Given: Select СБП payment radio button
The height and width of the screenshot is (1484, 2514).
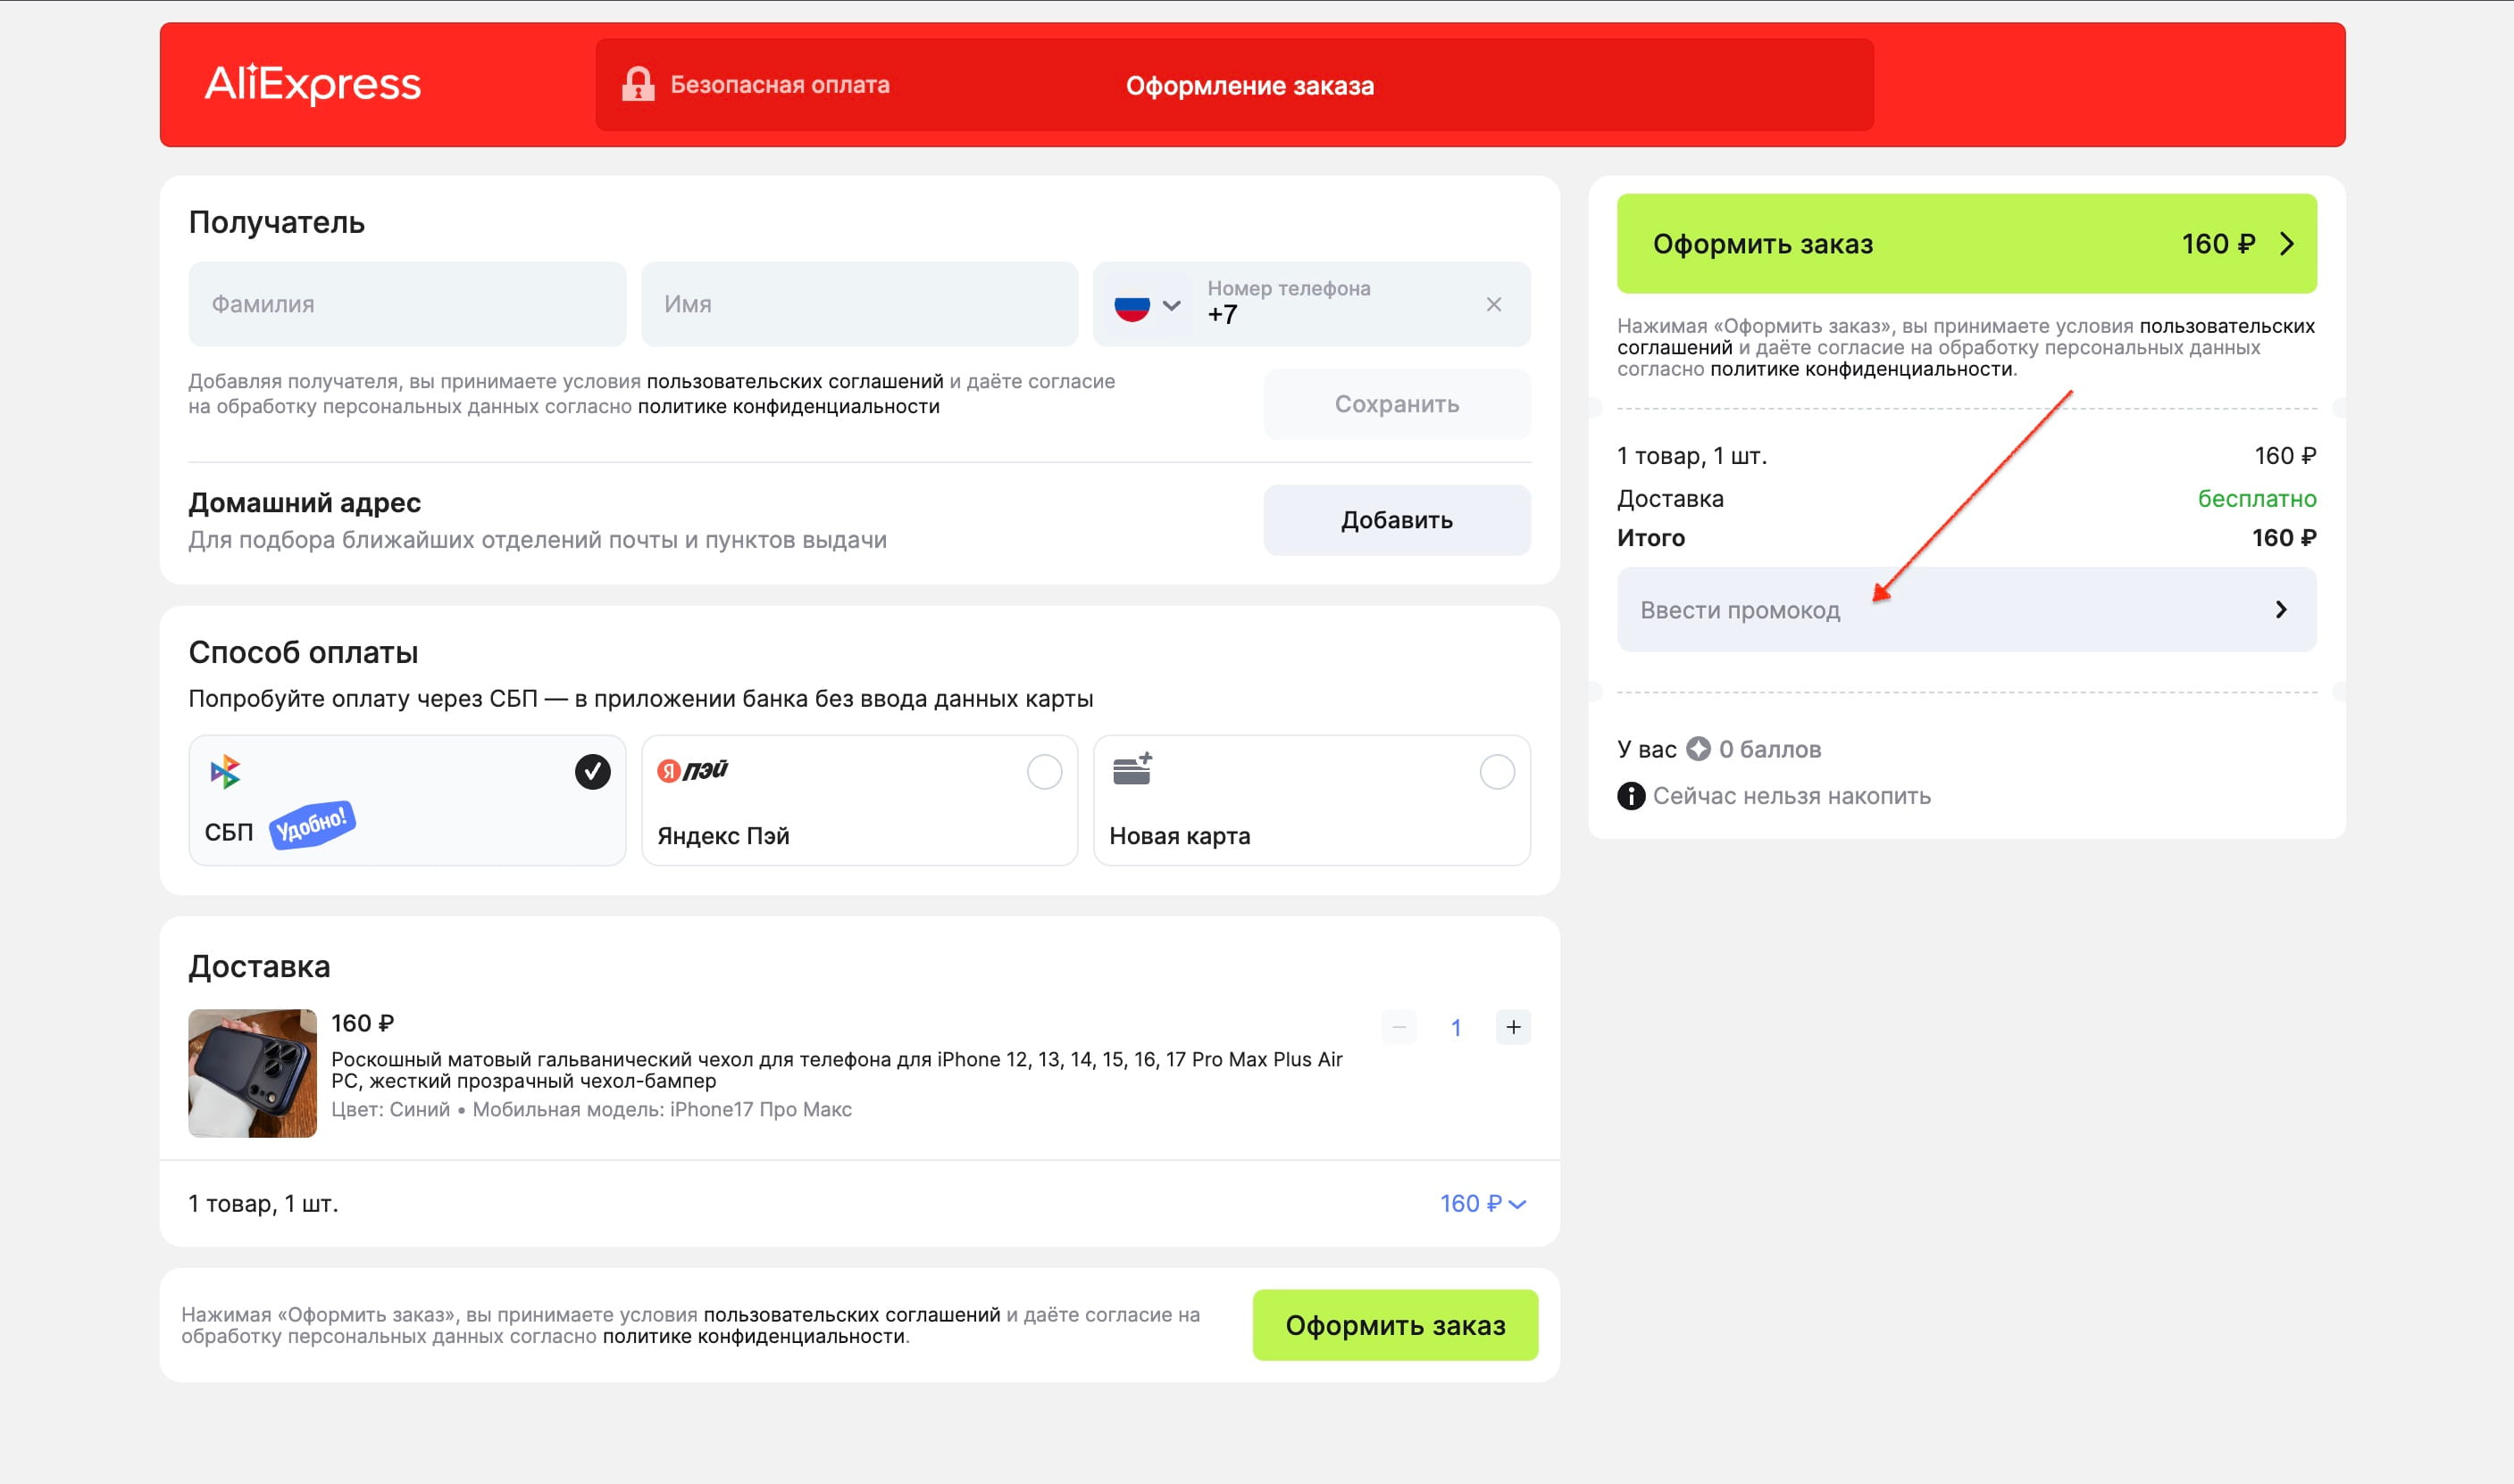Looking at the screenshot, I should 592,772.
